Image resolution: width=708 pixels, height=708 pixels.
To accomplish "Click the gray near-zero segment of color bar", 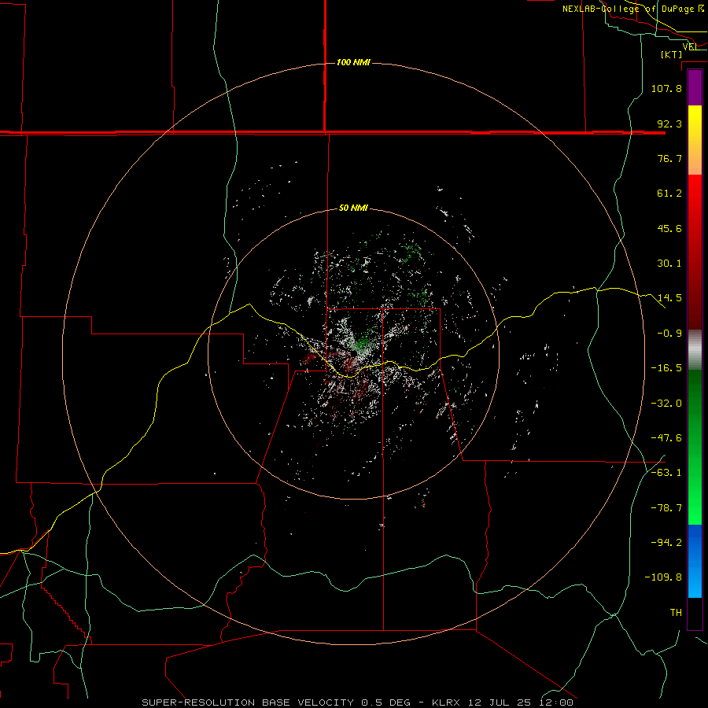I will click(695, 349).
